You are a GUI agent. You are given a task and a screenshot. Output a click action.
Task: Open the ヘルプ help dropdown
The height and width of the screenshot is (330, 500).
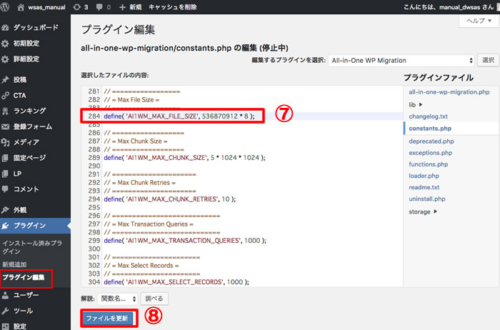pos(479,21)
